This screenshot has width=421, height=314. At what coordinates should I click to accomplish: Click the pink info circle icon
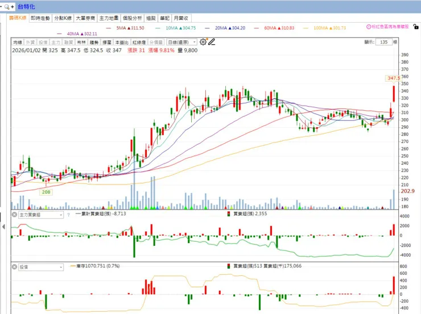click(x=369, y=27)
